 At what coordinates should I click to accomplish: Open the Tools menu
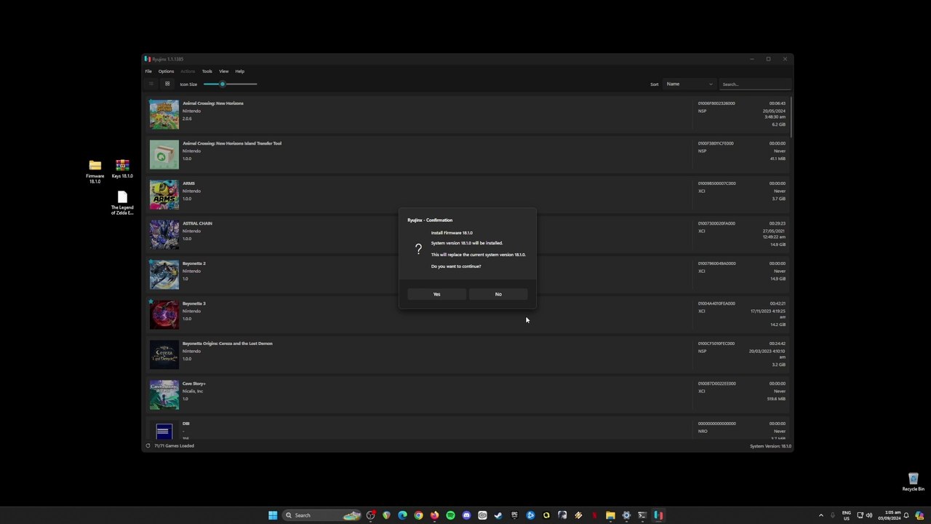click(207, 71)
